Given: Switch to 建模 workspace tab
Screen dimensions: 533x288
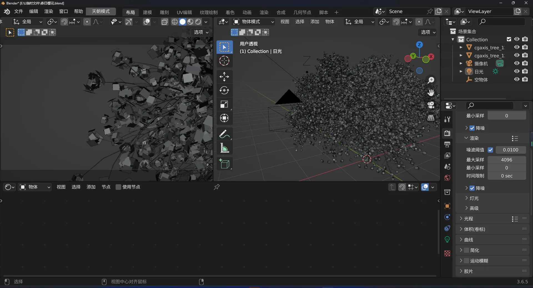Looking at the screenshot, I should pos(147,12).
